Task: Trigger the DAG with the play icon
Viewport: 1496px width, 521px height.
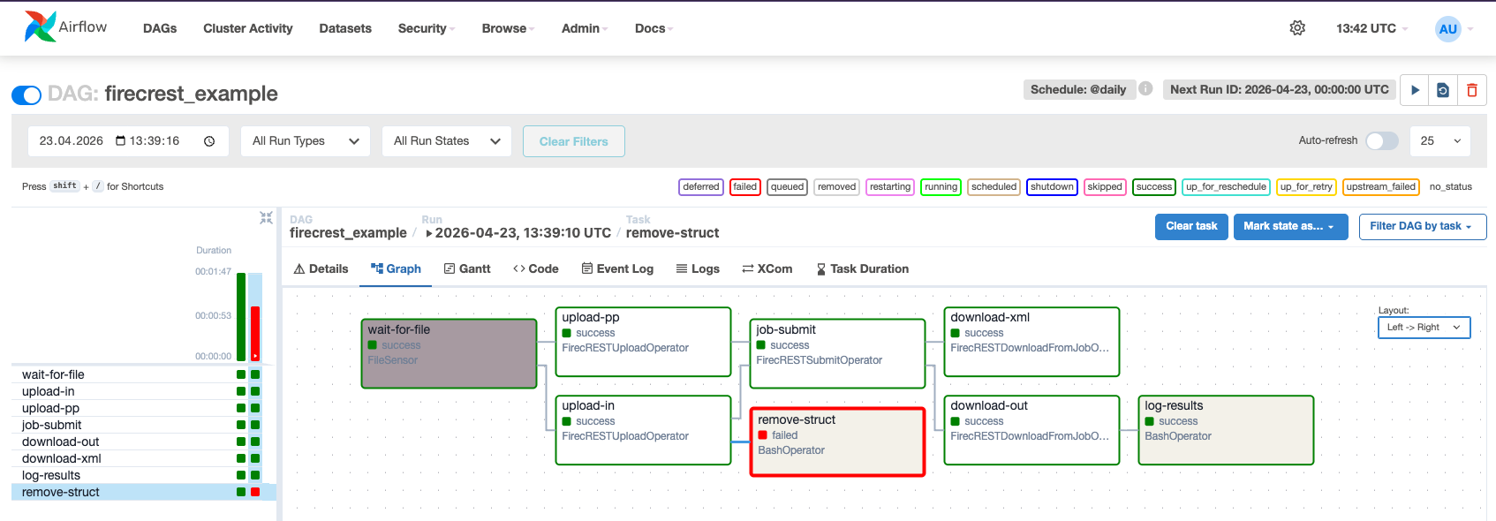Action: click(1415, 90)
